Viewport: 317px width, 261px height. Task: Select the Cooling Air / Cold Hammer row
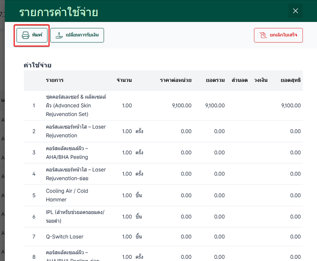(67, 195)
